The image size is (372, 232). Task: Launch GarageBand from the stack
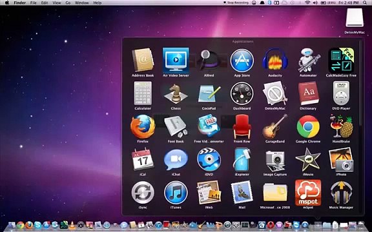[275, 126]
